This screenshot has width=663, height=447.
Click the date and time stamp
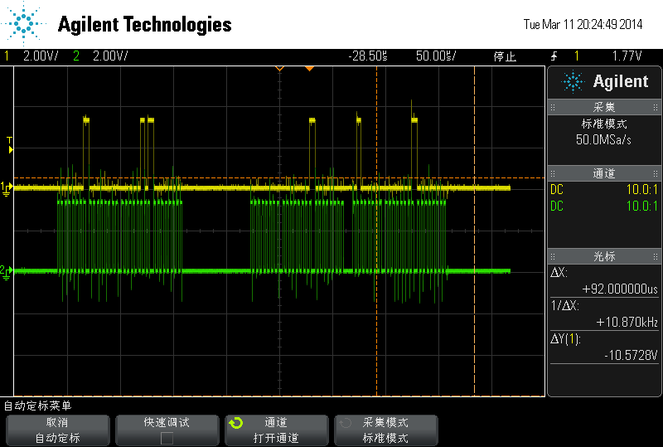tap(583, 25)
